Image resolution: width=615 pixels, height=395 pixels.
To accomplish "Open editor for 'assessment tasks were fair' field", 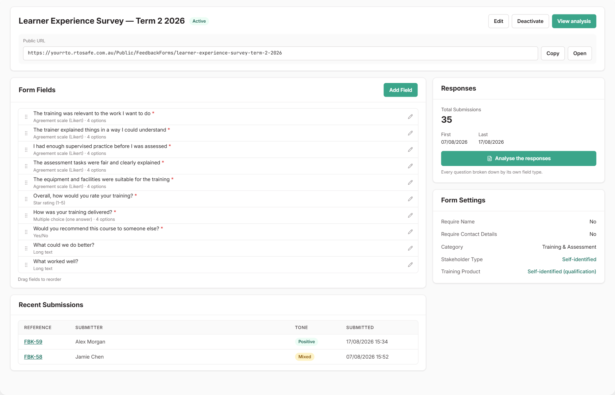I will (x=410, y=166).
